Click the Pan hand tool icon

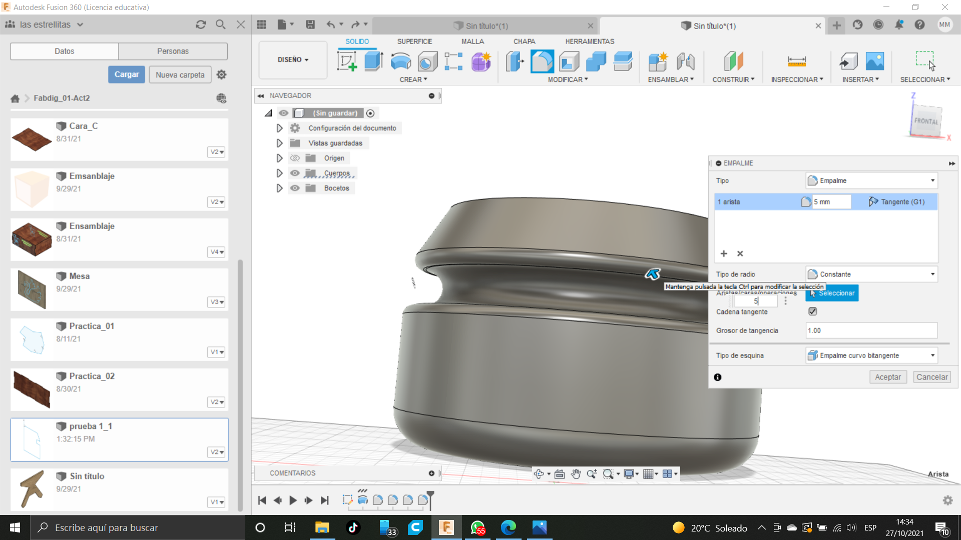click(x=576, y=474)
